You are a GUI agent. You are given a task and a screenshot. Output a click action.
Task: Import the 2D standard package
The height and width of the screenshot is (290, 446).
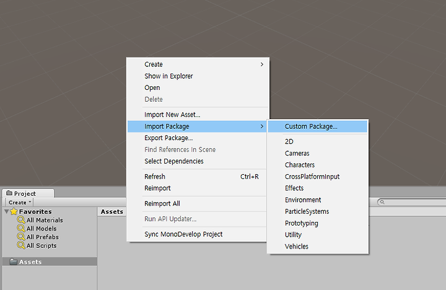coord(317,142)
